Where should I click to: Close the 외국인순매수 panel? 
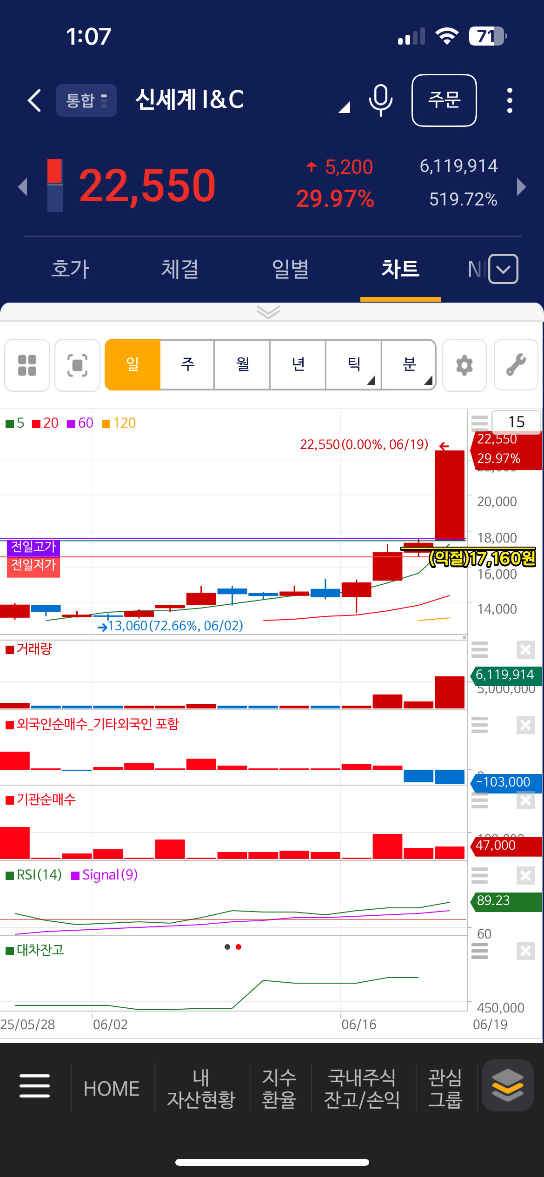pyautogui.click(x=525, y=725)
